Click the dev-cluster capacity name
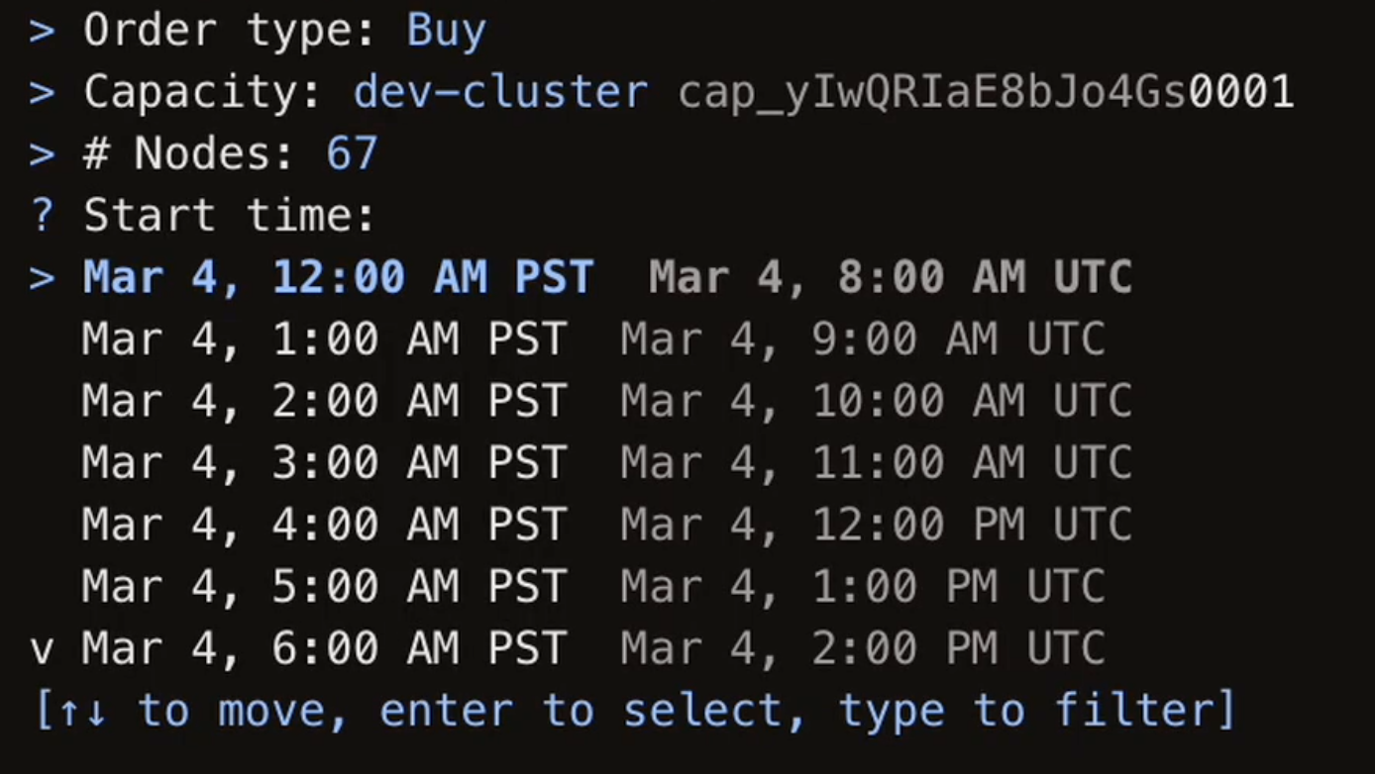This screenshot has height=774, width=1375. tap(500, 93)
